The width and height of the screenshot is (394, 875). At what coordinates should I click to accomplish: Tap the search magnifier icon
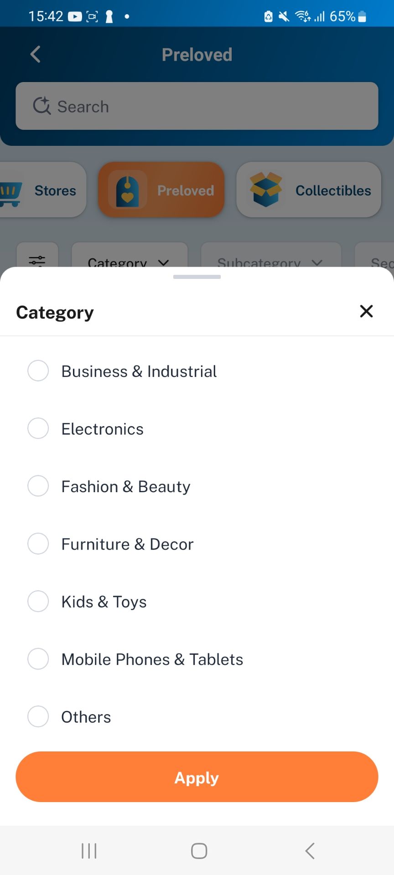[42, 106]
